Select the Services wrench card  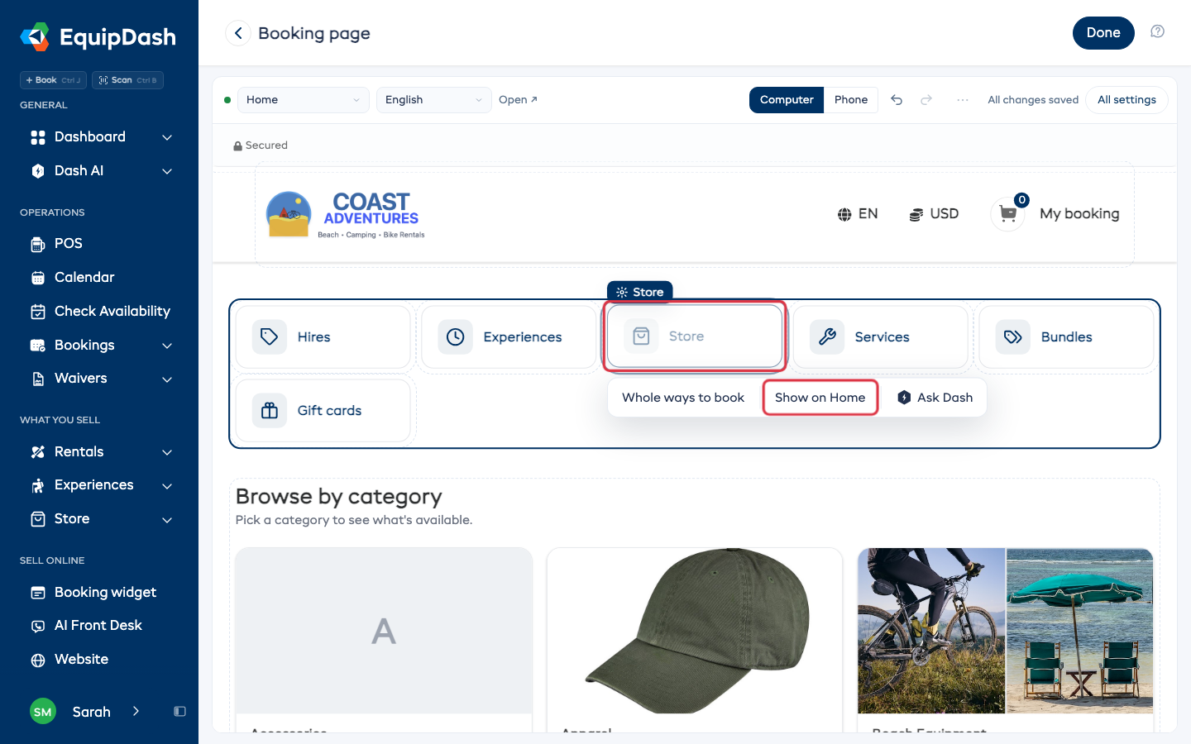click(880, 337)
